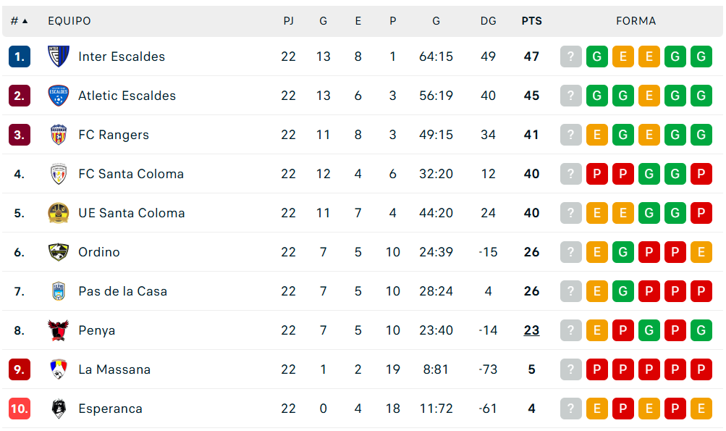726x431 pixels.
Task: Open the Inter Escaldes team page
Action: coord(121,57)
